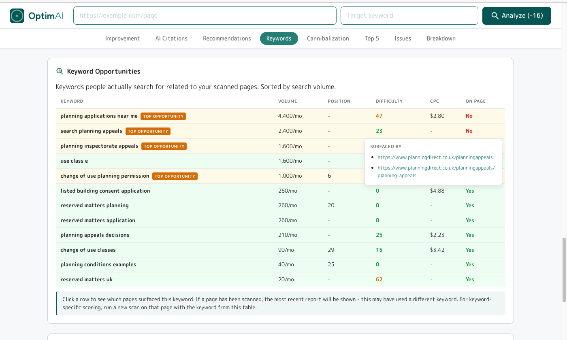
Task: Open the Top 5 tab
Action: pyautogui.click(x=372, y=38)
